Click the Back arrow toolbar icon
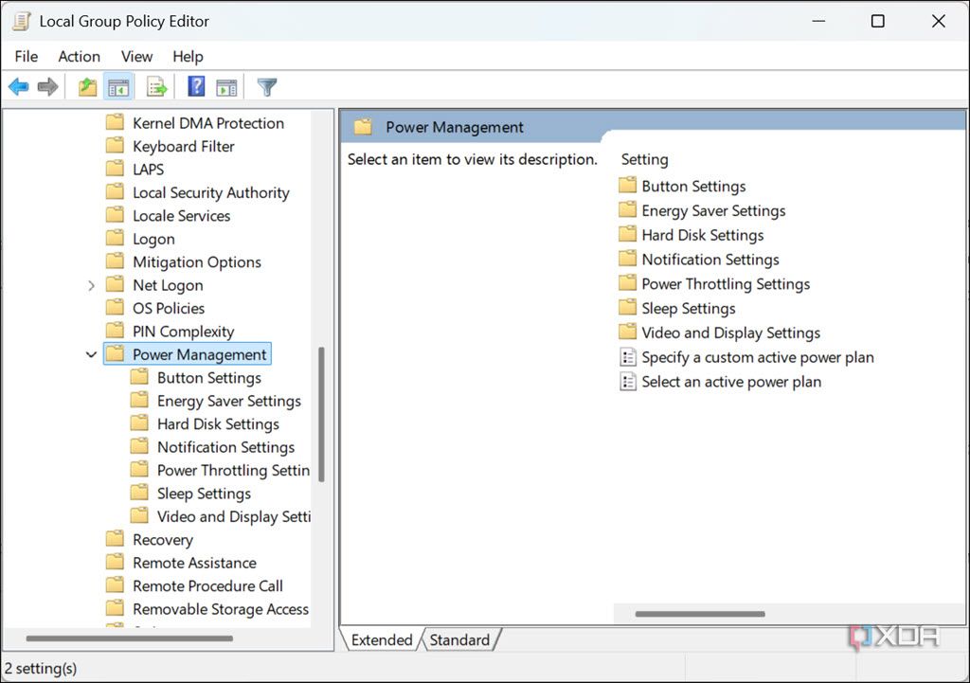The image size is (970, 683). 19,87
